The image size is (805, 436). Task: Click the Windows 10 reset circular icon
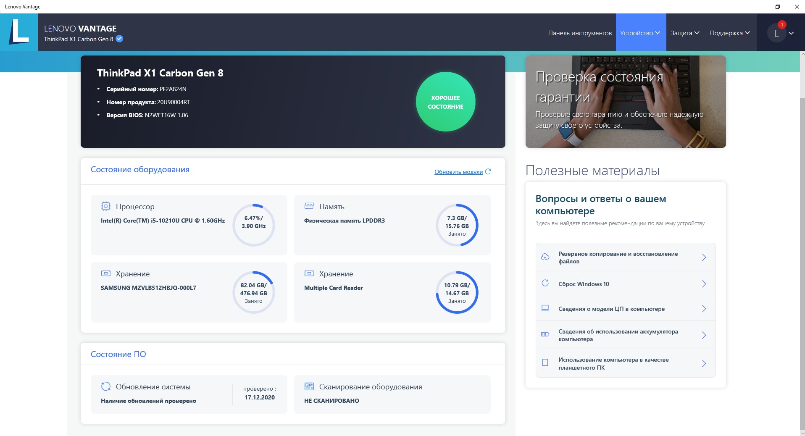[545, 284]
